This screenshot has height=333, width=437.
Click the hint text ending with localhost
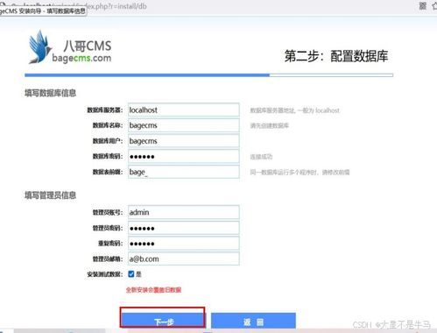pos(294,110)
